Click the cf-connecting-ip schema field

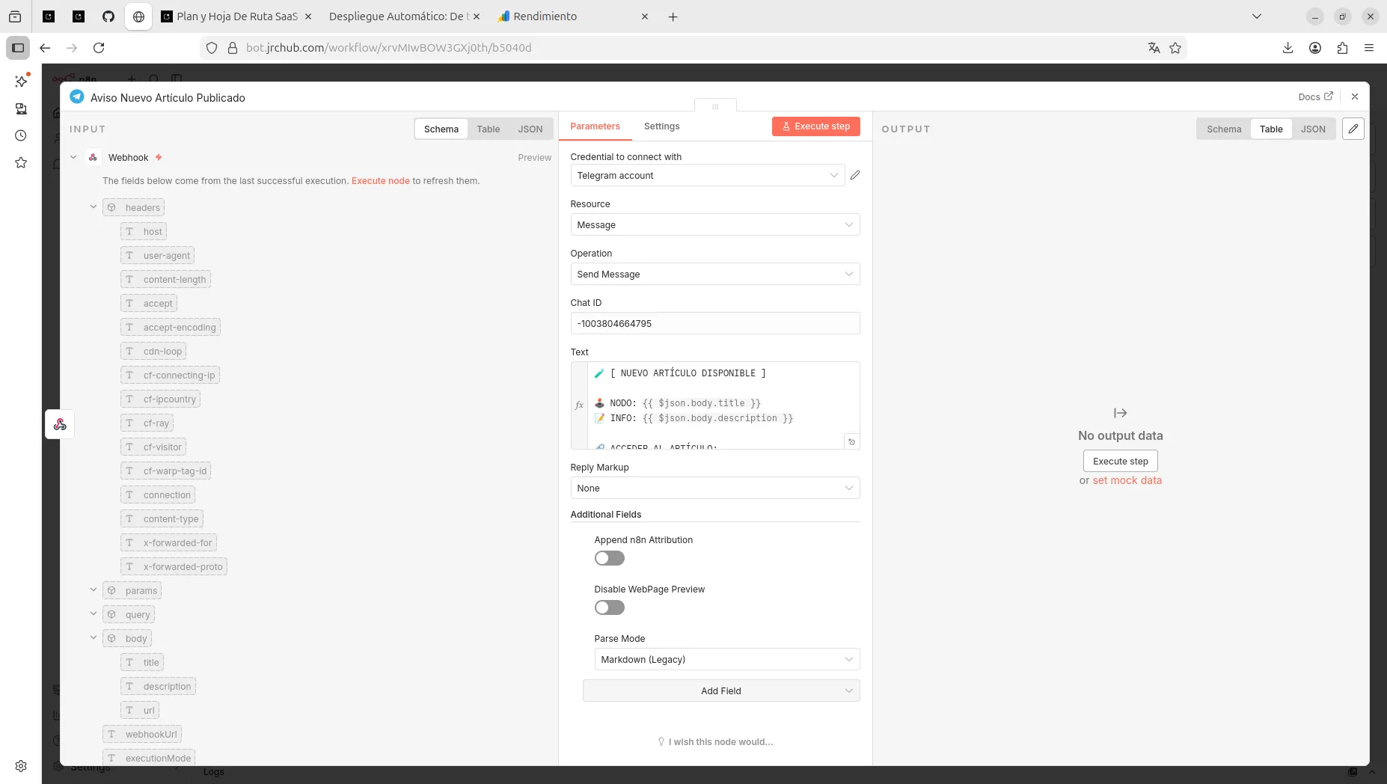(170, 375)
